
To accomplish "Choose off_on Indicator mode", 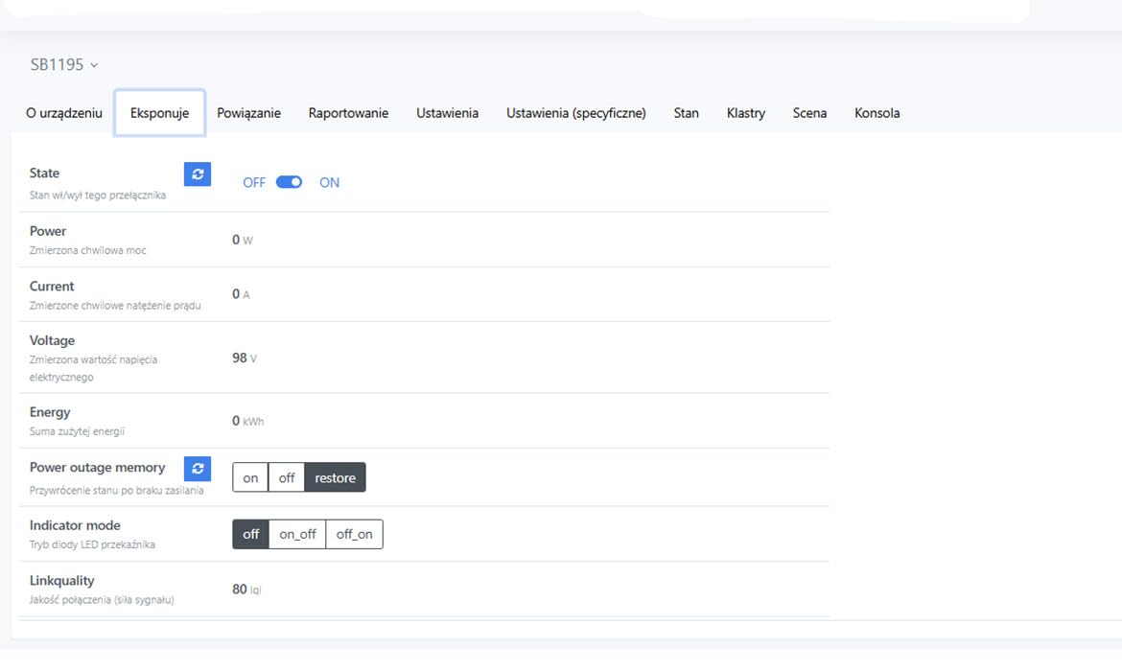I will click(354, 534).
